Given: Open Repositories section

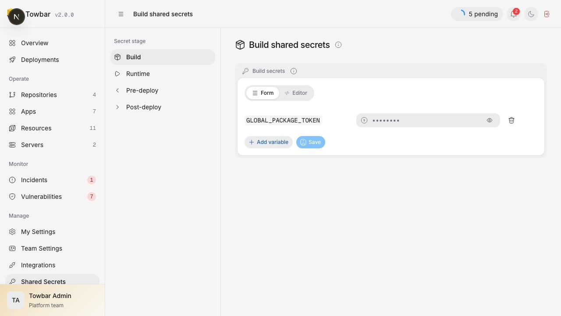Looking at the screenshot, I should click(52, 95).
